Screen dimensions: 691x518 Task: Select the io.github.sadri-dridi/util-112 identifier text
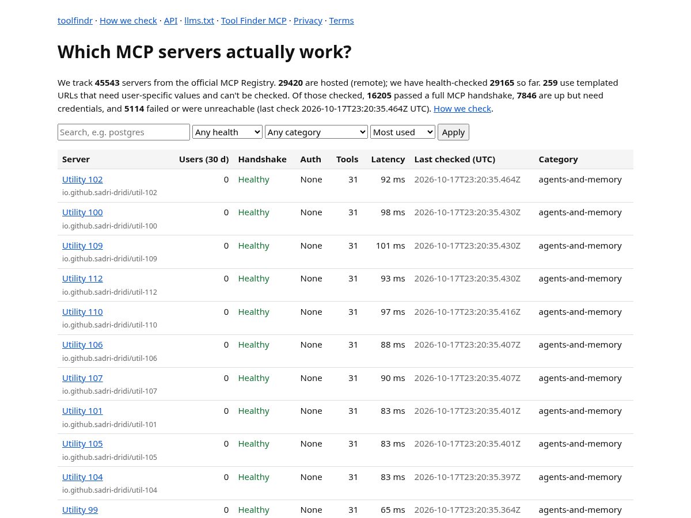109,292
